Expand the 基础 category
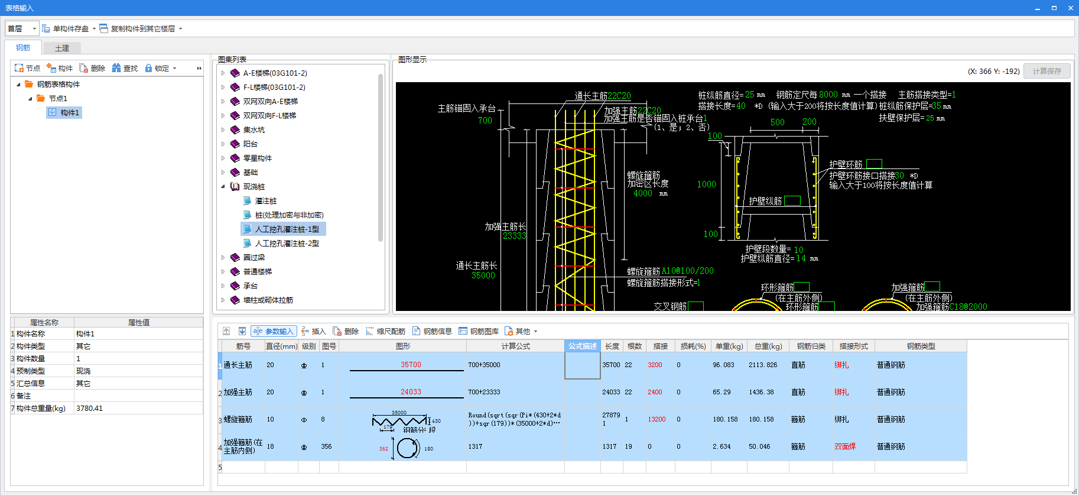The height and width of the screenshot is (496, 1079). click(x=223, y=172)
